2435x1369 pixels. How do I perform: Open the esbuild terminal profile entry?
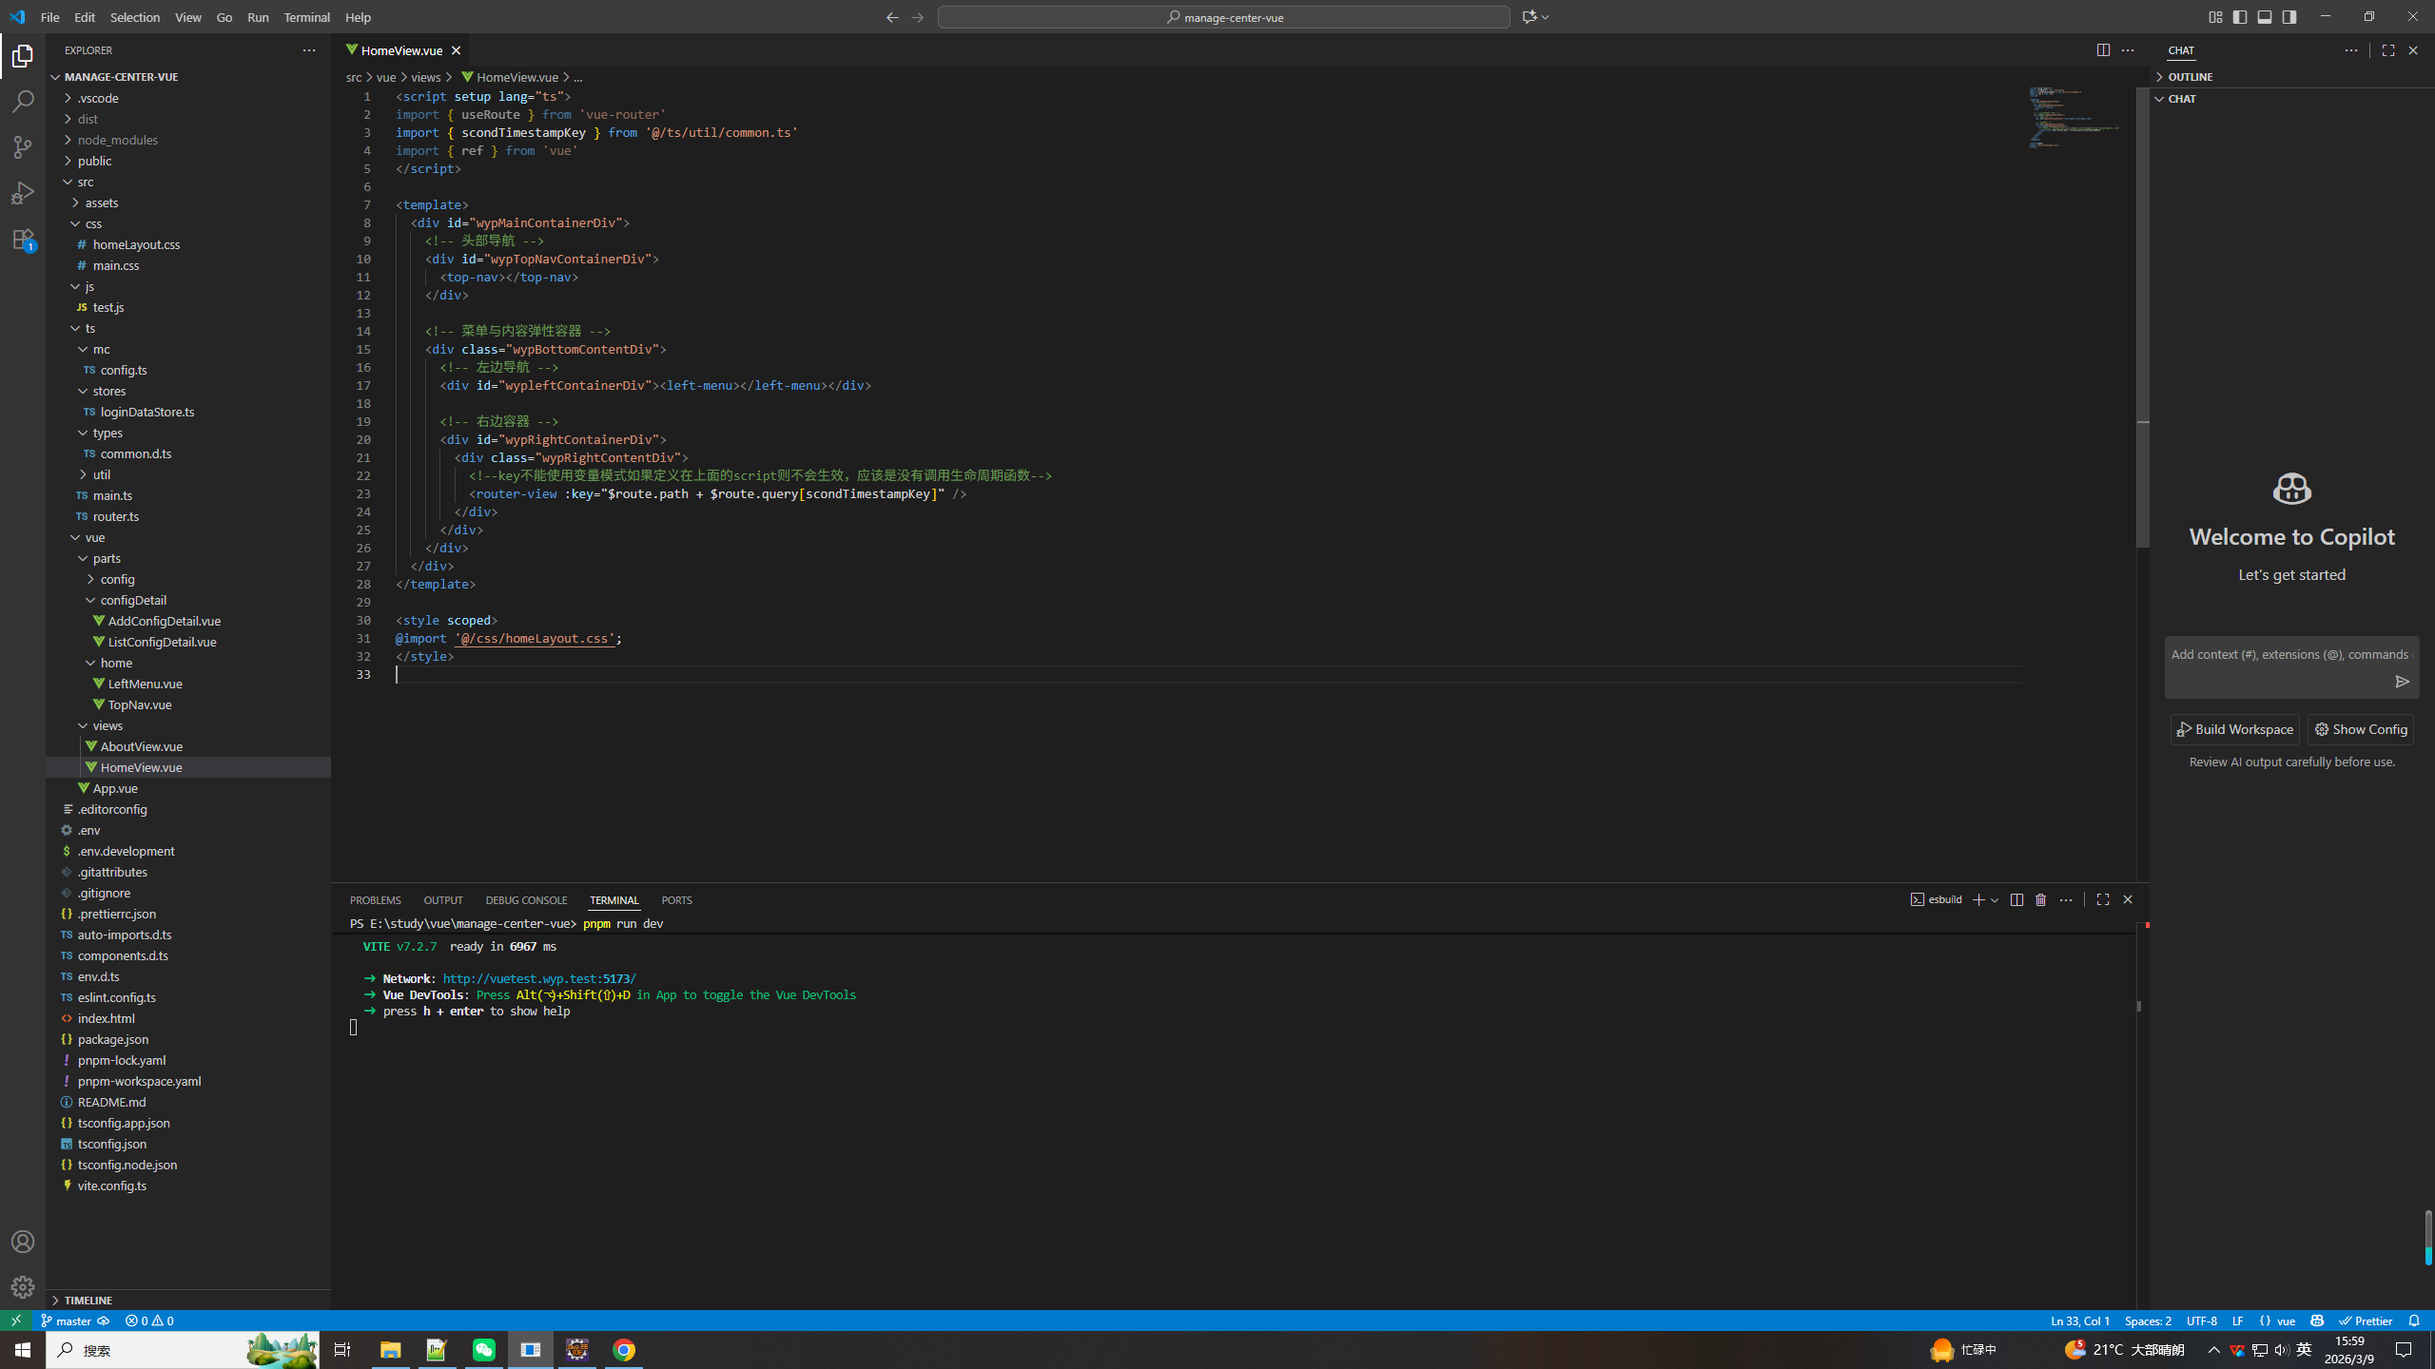click(x=1936, y=899)
